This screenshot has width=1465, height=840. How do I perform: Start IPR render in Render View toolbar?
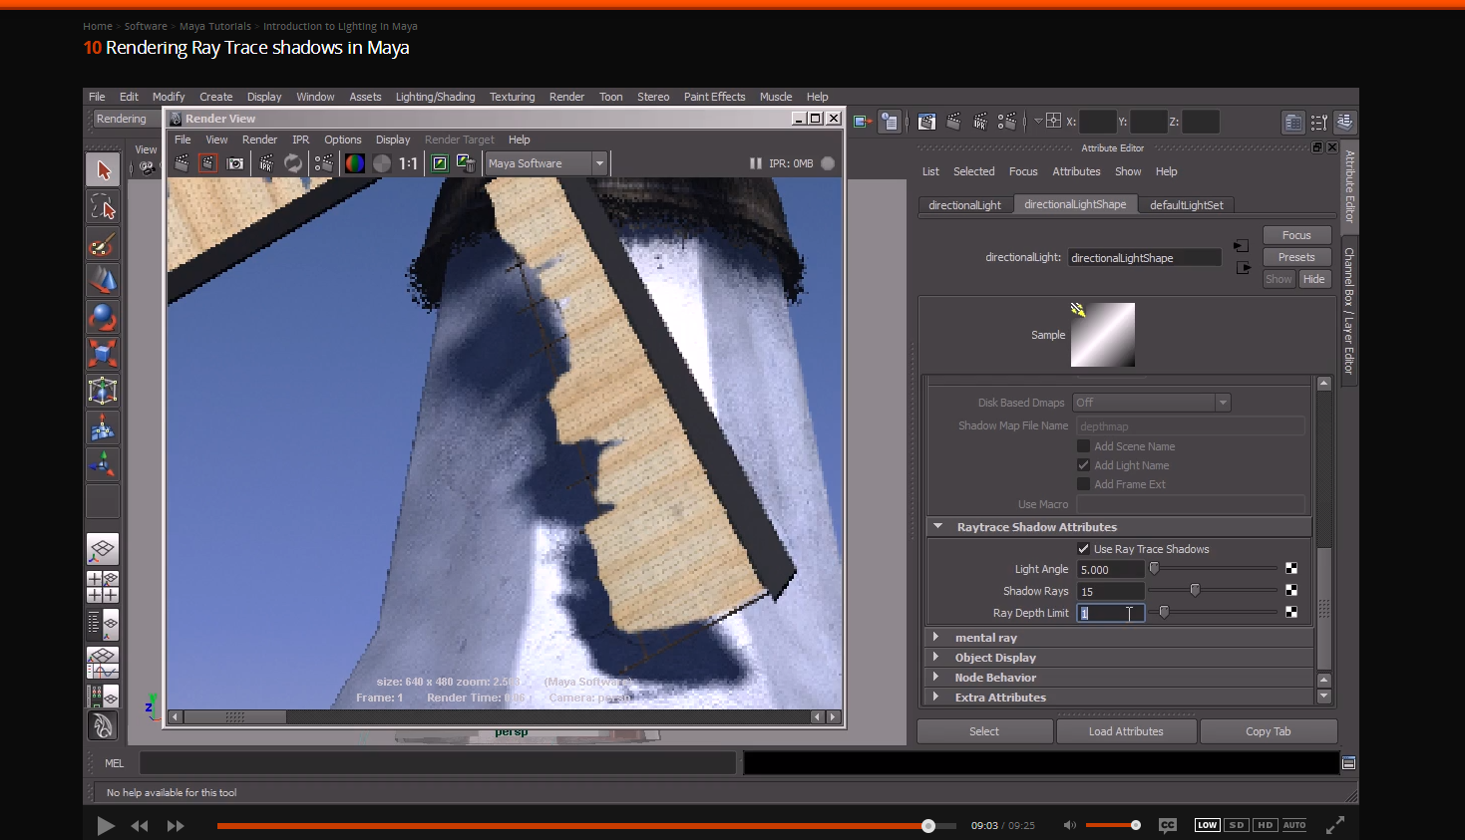266,163
